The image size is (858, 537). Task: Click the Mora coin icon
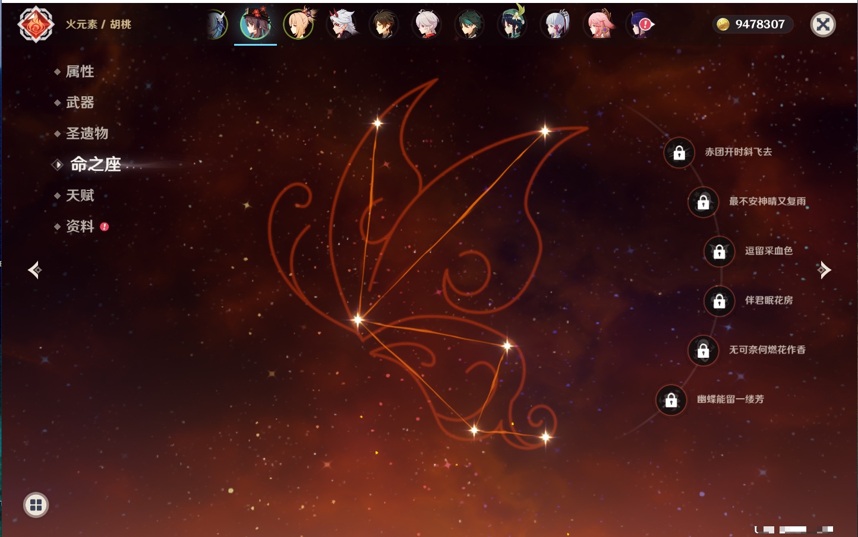point(723,24)
